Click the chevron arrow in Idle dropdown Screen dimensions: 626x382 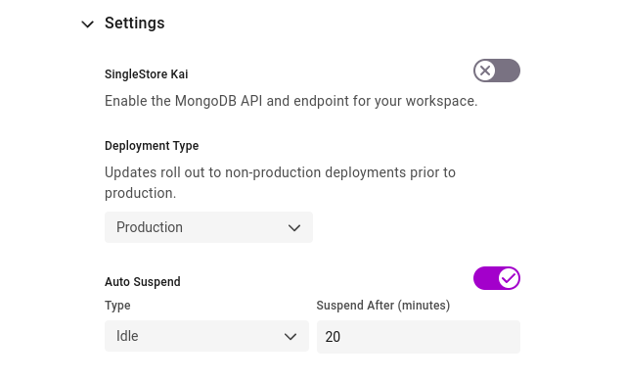(291, 336)
